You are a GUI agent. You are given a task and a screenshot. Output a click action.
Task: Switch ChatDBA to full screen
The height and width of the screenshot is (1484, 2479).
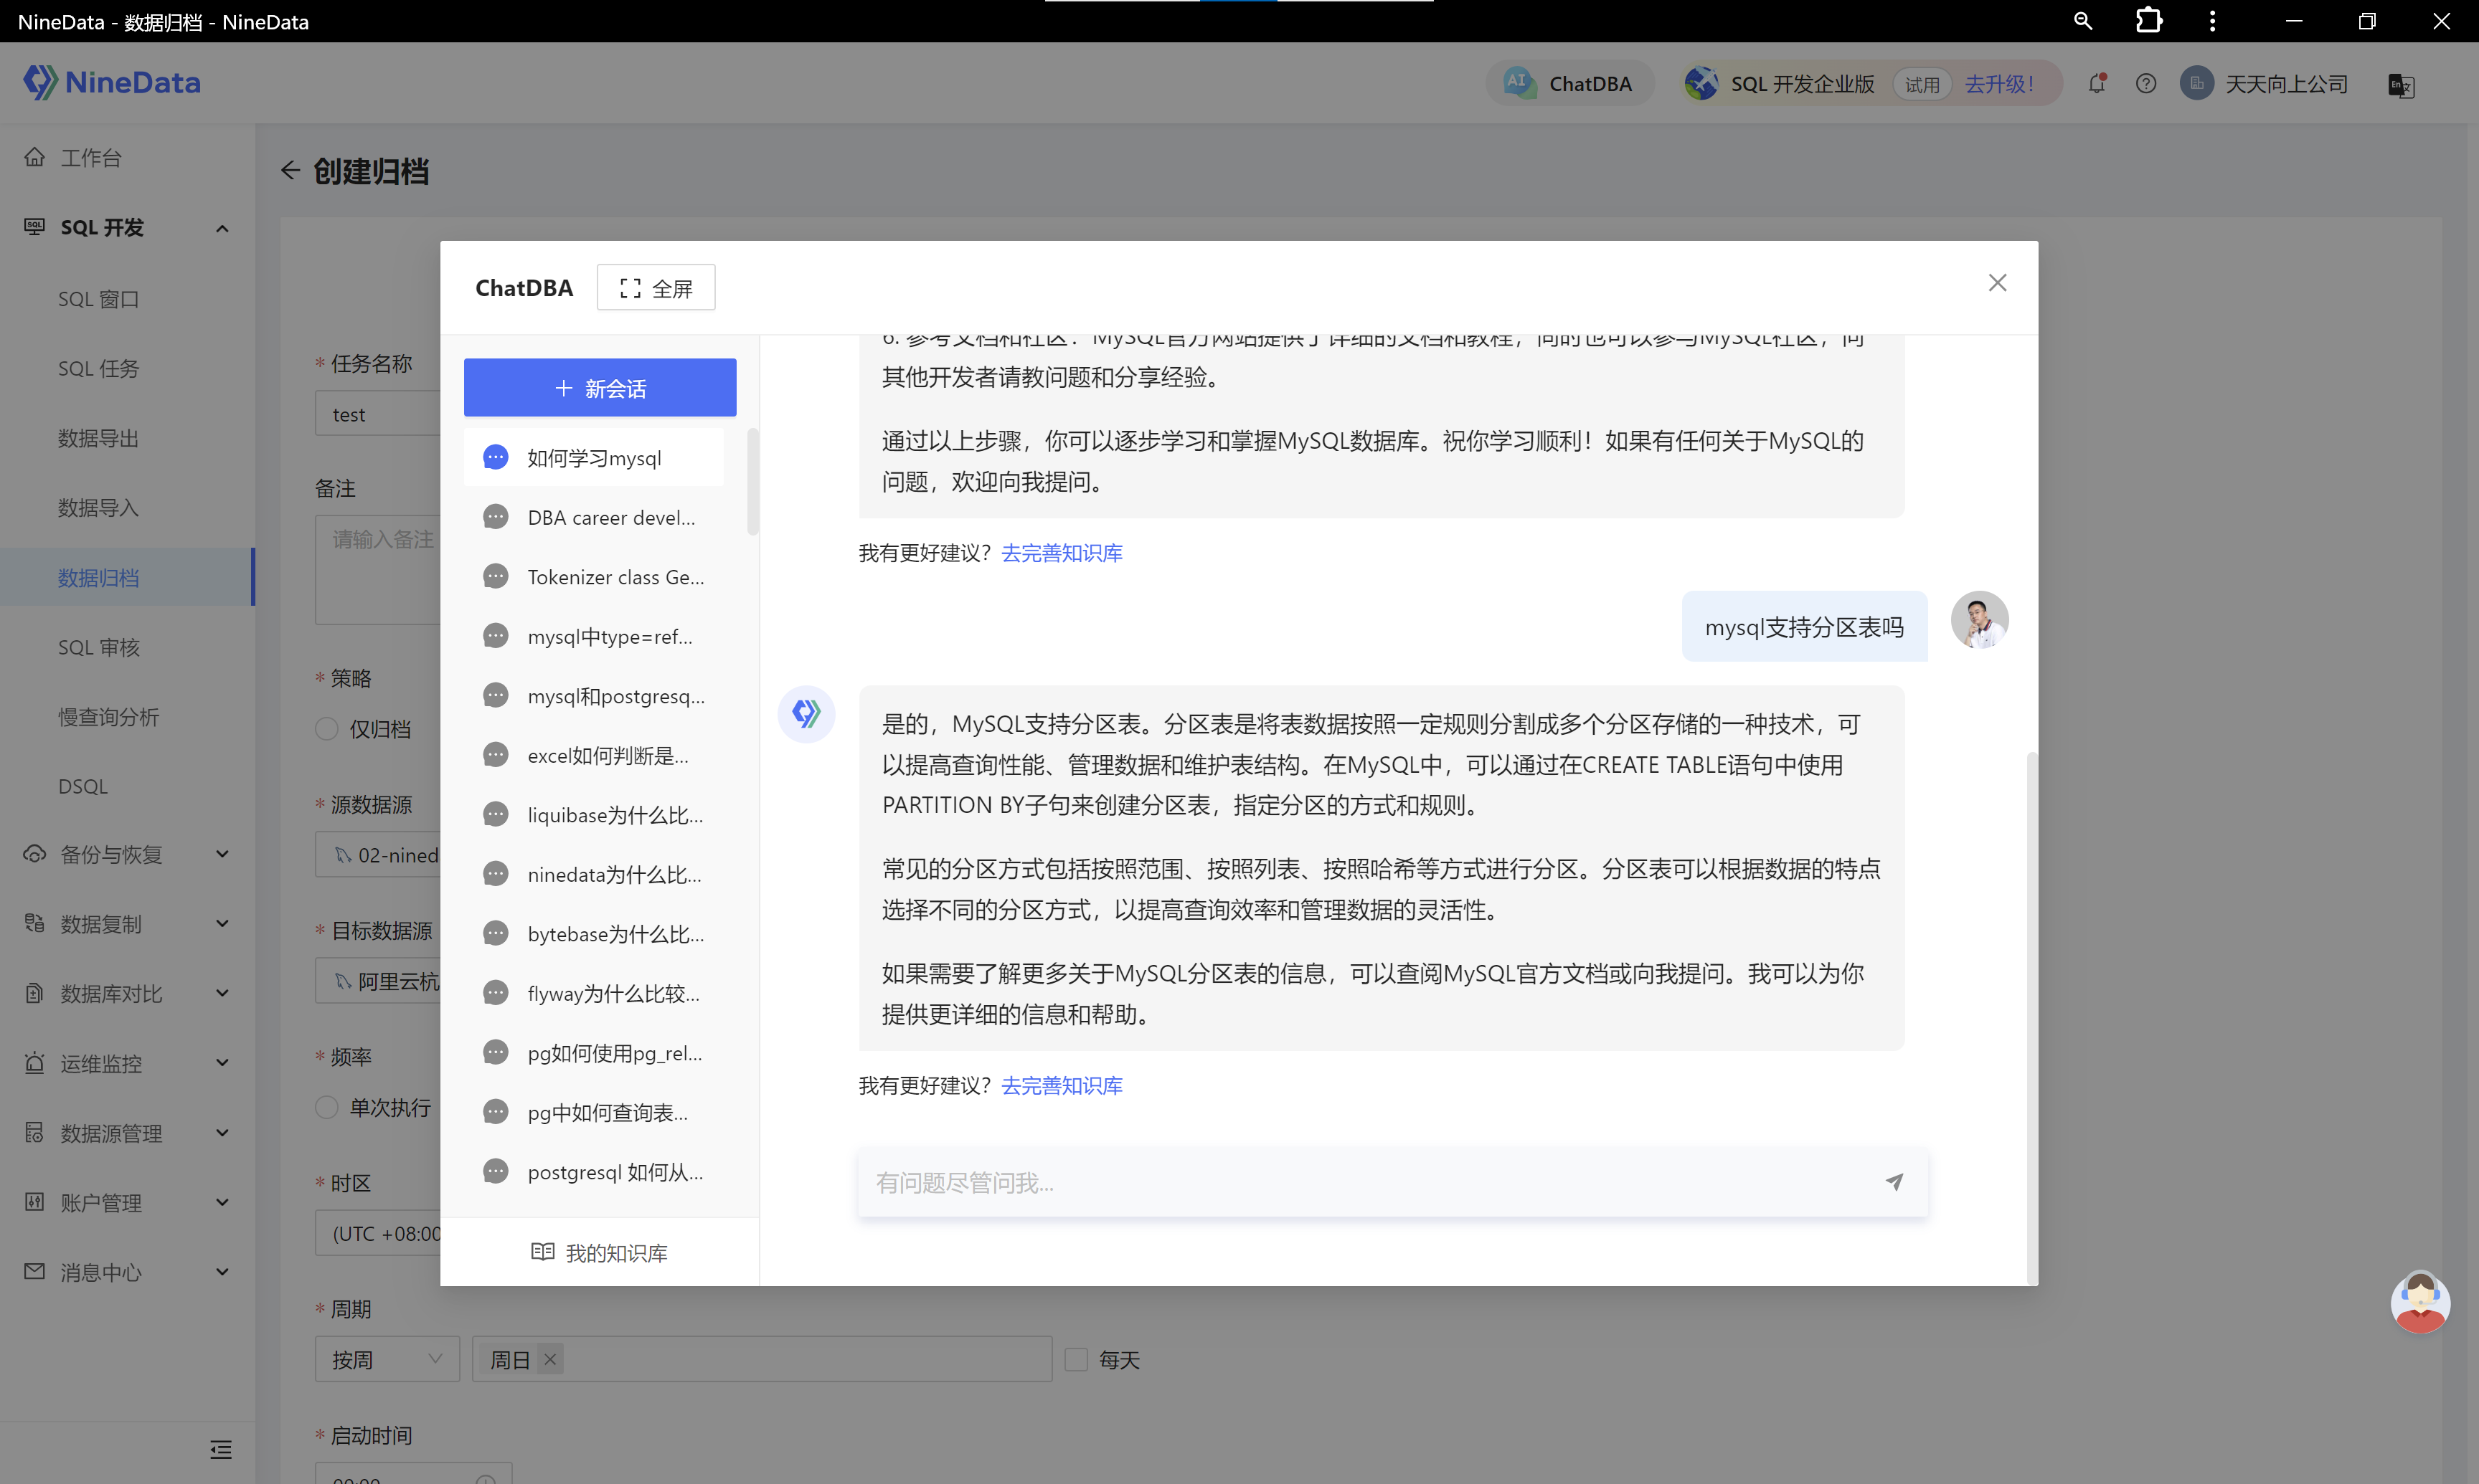(656, 288)
